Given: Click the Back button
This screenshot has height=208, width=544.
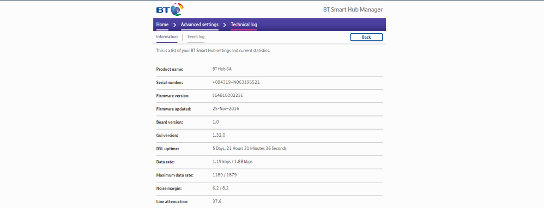Looking at the screenshot, I should [366, 37].
